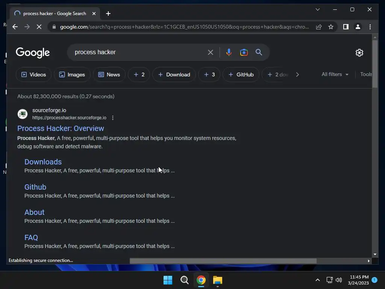Open notification center badge
The width and height of the screenshot is (385, 289).
pos(374,280)
